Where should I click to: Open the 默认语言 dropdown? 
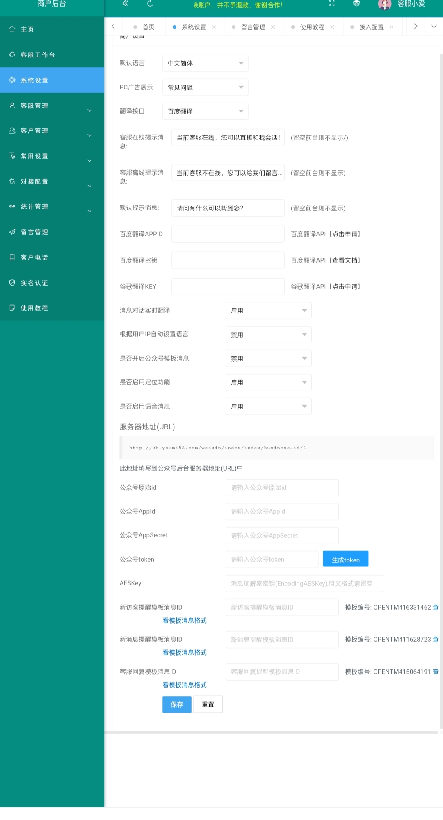[206, 63]
